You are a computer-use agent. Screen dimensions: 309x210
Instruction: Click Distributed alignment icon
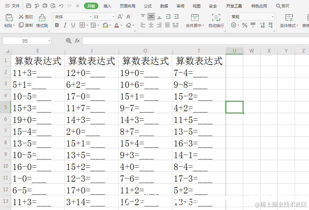pyautogui.click(x=176, y=25)
